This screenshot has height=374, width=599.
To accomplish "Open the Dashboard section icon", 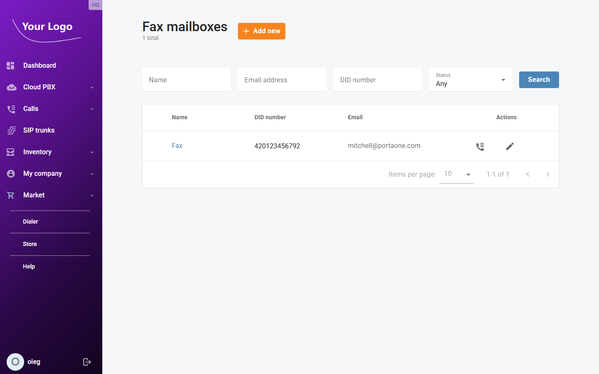I will (10, 65).
